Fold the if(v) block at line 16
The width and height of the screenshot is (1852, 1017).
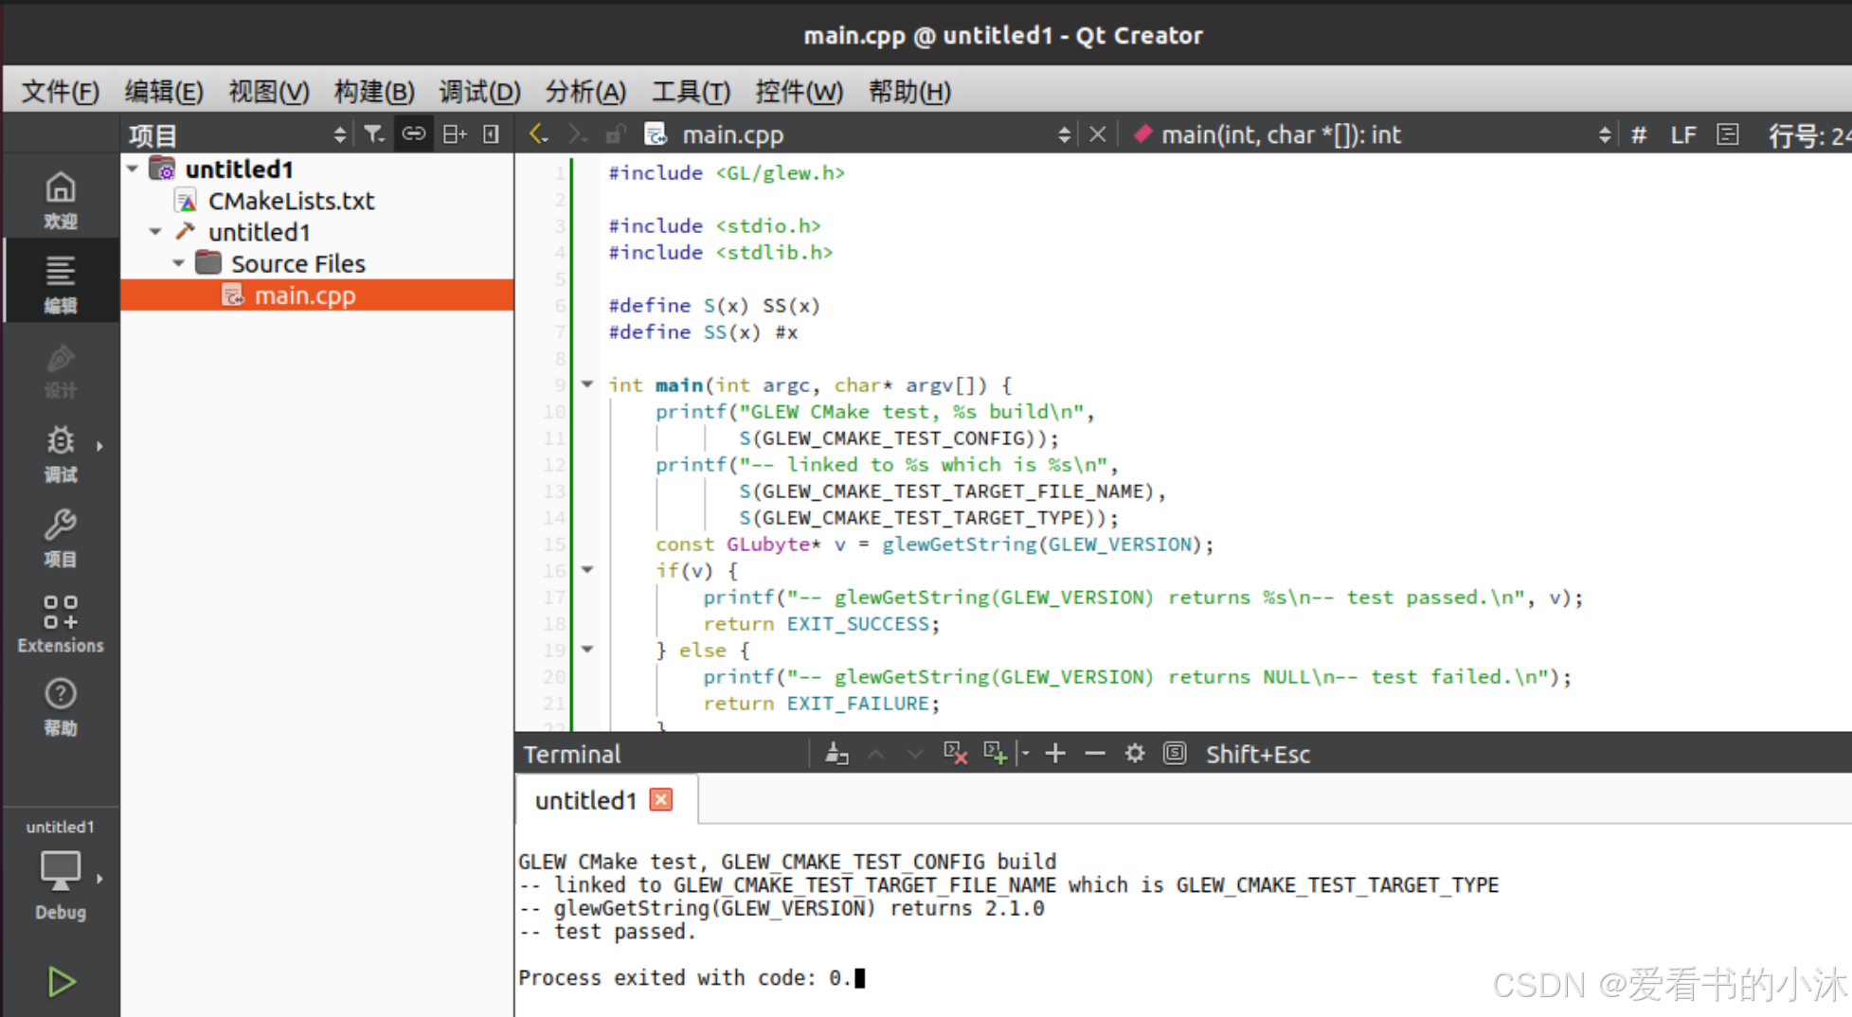[x=587, y=570]
